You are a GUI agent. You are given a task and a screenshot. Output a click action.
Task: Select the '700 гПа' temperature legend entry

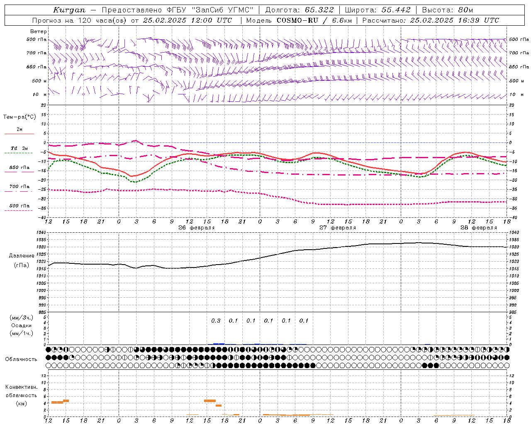pyautogui.click(x=19, y=187)
